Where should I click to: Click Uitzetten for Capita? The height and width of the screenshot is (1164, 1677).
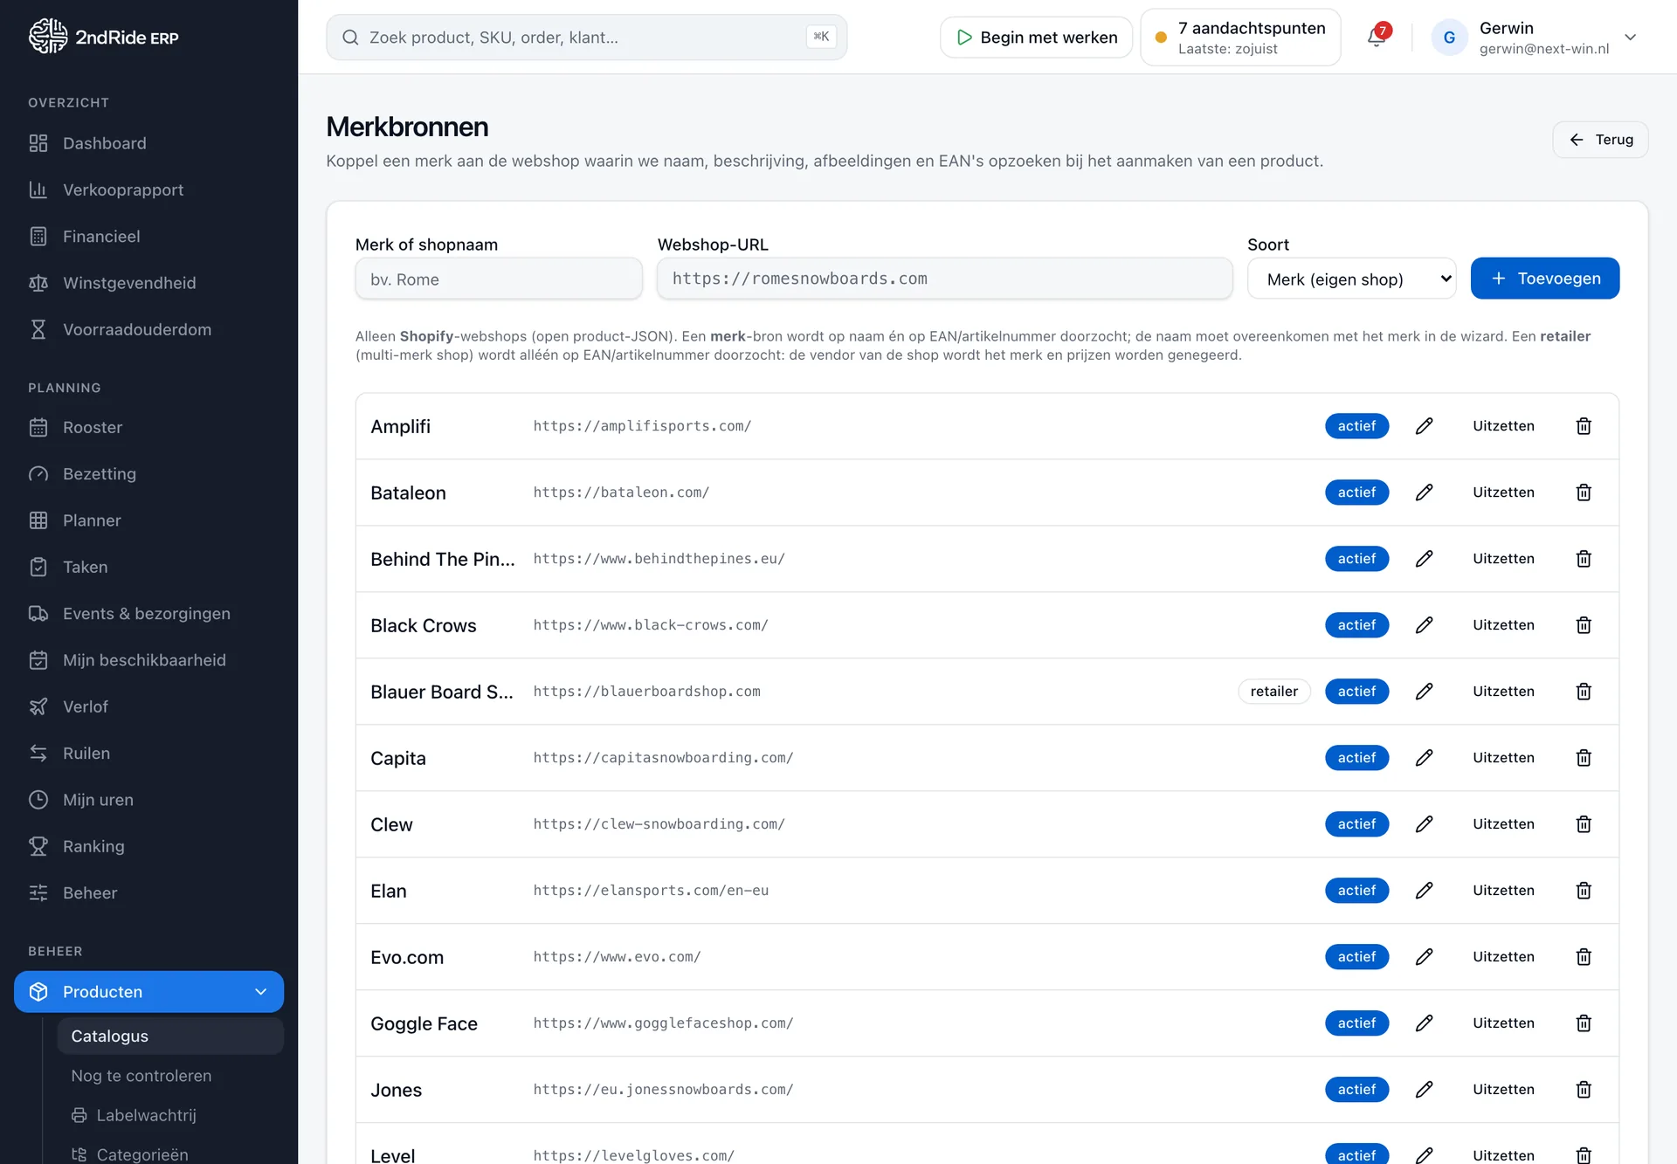(x=1503, y=758)
